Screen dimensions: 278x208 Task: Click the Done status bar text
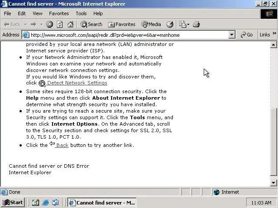[x=14, y=192]
